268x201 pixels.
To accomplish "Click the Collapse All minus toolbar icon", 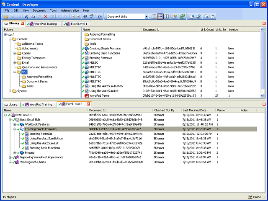I will (x=78, y=17).
